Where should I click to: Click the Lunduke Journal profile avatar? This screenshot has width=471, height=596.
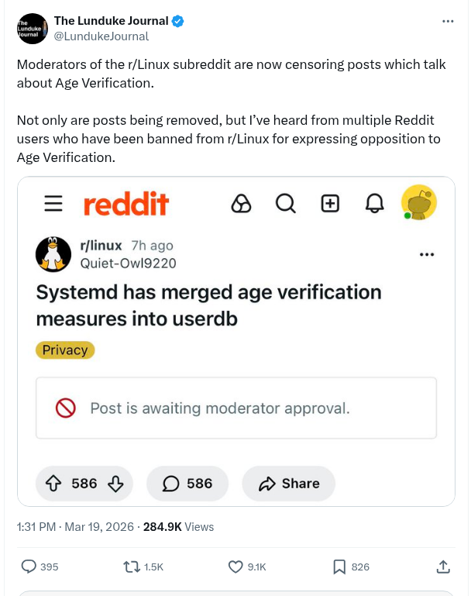(x=31, y=28)
